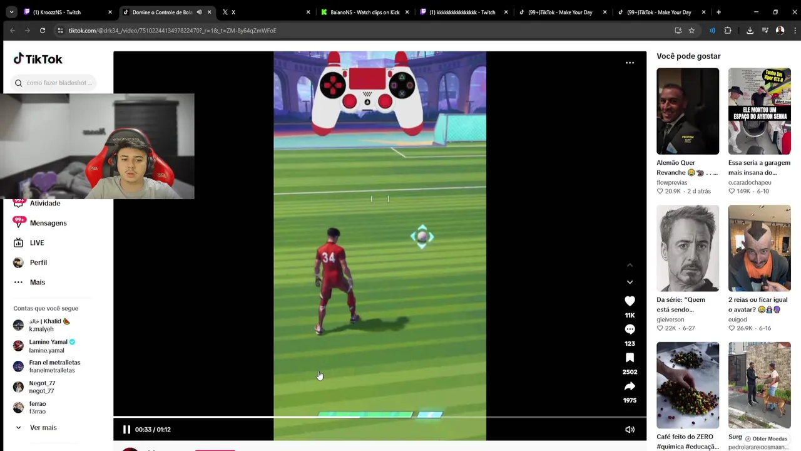801x451 pixels.
Task: Click Obter Moedas button
Action: (x=766, y=438)
